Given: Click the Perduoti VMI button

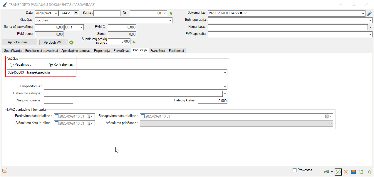Looking at the screenshot, I should point(53,42).
